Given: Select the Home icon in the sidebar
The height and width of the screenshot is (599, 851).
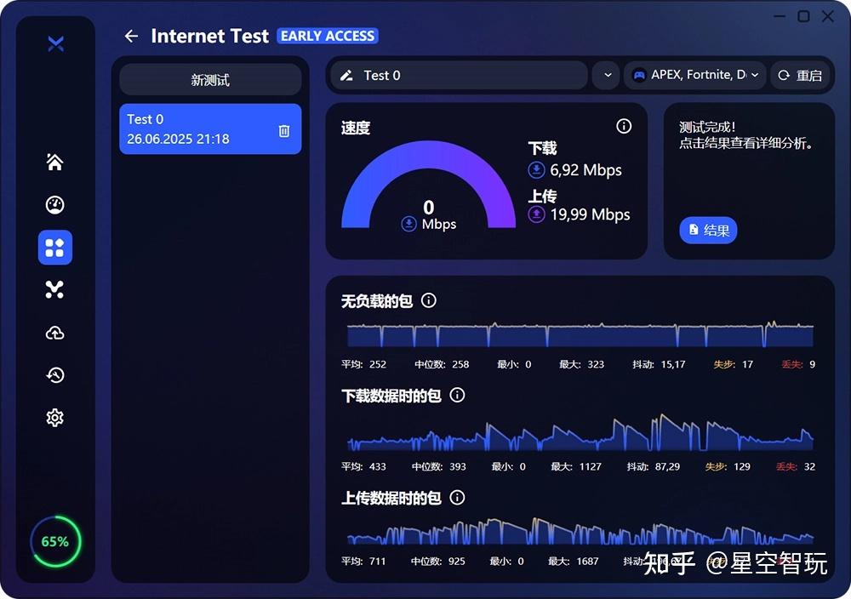Looking at the screenshot, I should pyautogui.click(x=54, y=163).
